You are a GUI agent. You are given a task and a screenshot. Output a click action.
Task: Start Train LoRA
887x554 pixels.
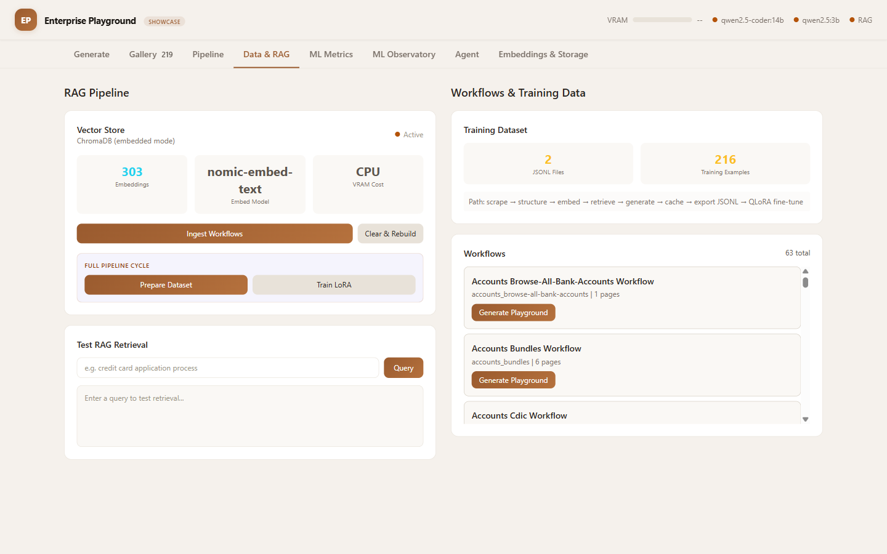[334, 285]
